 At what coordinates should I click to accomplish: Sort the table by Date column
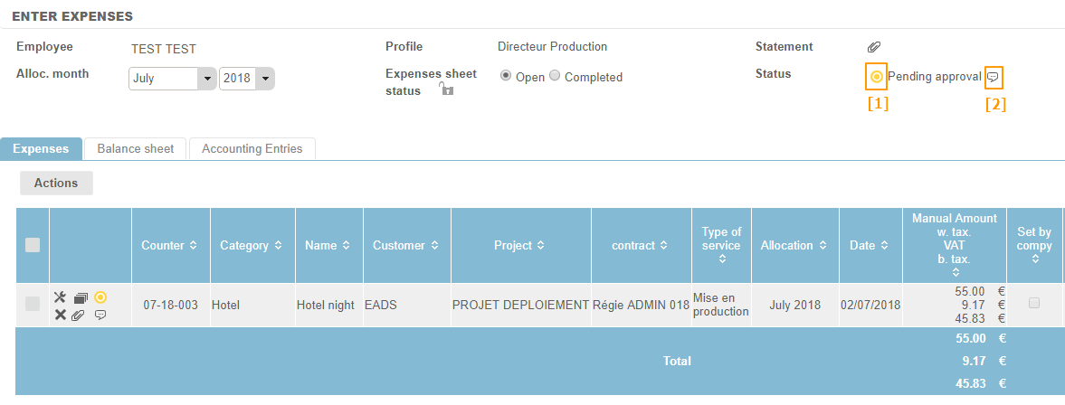(870, 245)
